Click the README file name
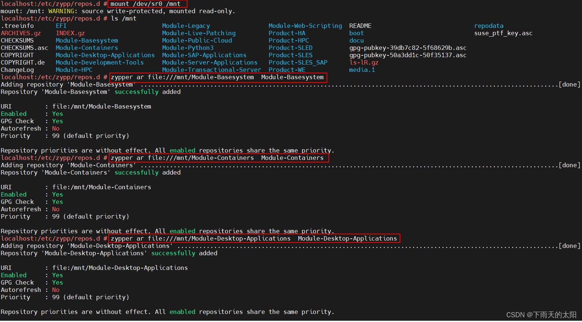Image resolution: width=582 pixels, height=322 pixels. coord(360,26)
